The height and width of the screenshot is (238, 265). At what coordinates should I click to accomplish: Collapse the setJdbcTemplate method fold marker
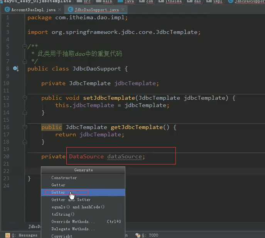point(25,98)
